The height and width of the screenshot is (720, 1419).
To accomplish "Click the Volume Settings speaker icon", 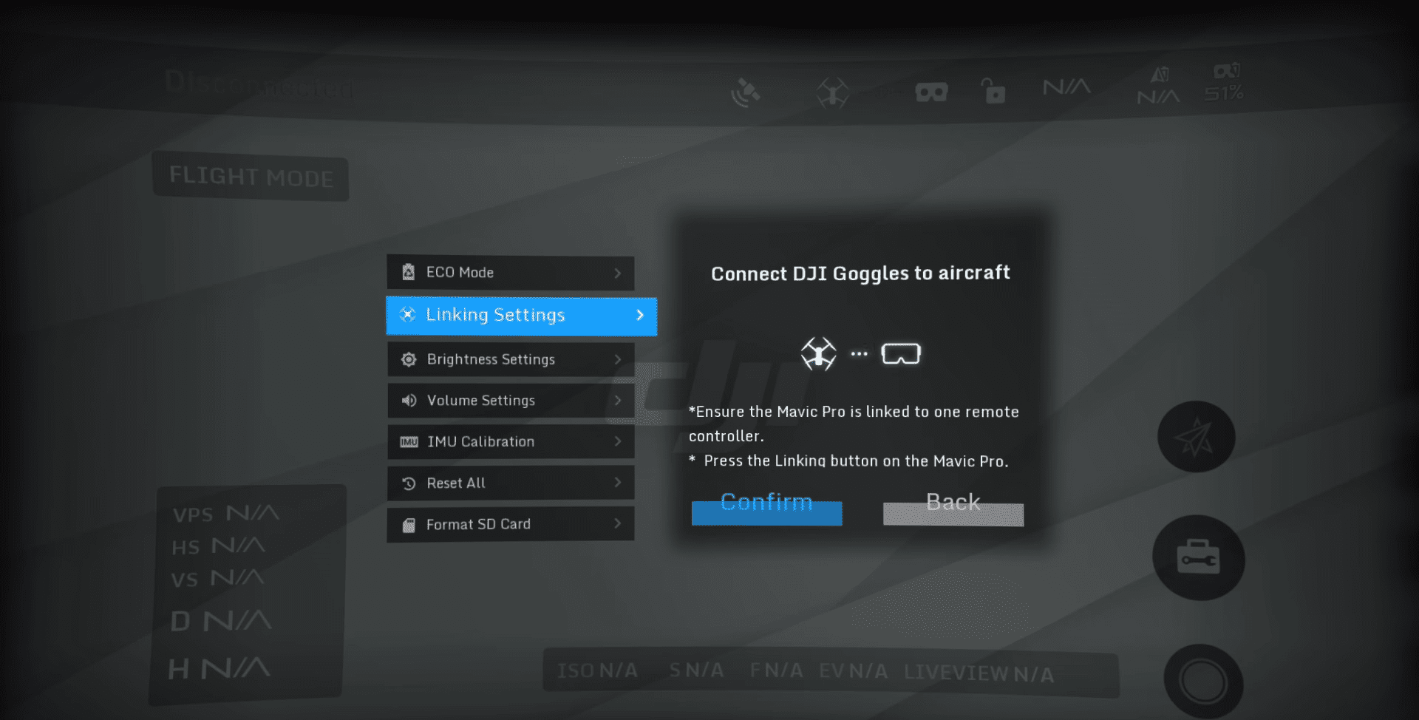I will 409,400.
